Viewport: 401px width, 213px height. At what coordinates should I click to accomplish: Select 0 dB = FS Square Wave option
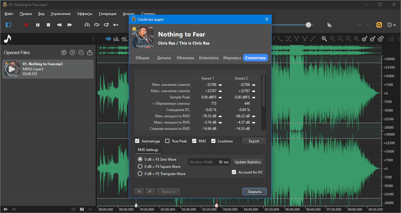pyautogui.click(x=140, y=167)
